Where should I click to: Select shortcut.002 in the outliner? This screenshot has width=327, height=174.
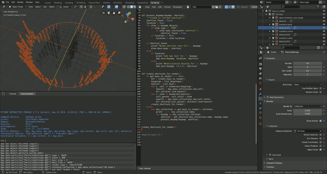(x=284, y=34)
